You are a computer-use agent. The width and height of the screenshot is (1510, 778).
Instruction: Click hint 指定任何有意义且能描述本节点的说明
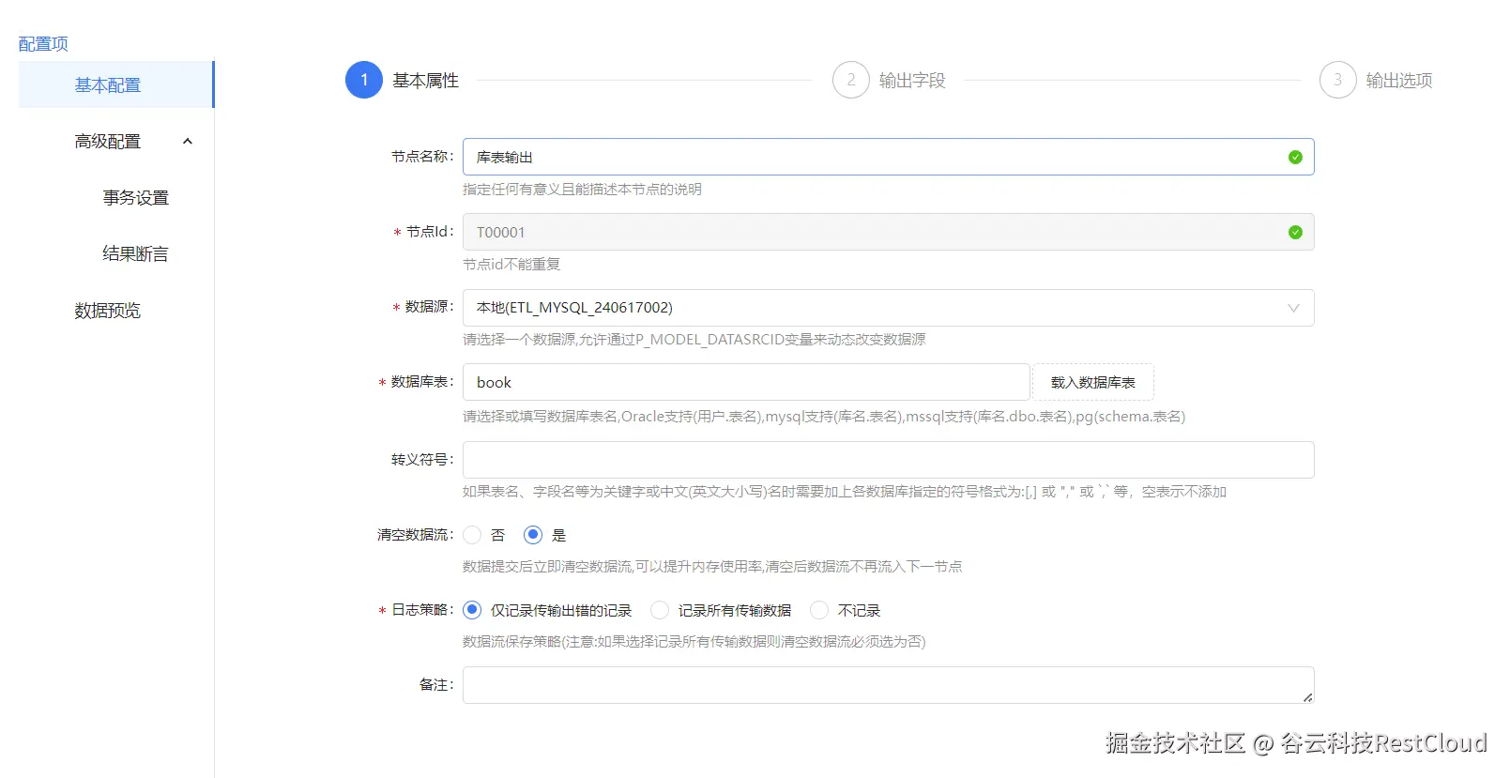tap(582, 190)
